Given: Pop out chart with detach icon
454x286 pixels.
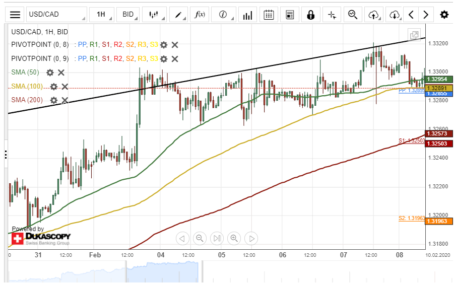Looking at the screenshot, I should 414,35.
